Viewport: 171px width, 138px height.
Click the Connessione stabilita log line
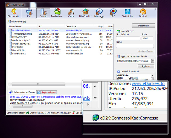coord(46,97)
